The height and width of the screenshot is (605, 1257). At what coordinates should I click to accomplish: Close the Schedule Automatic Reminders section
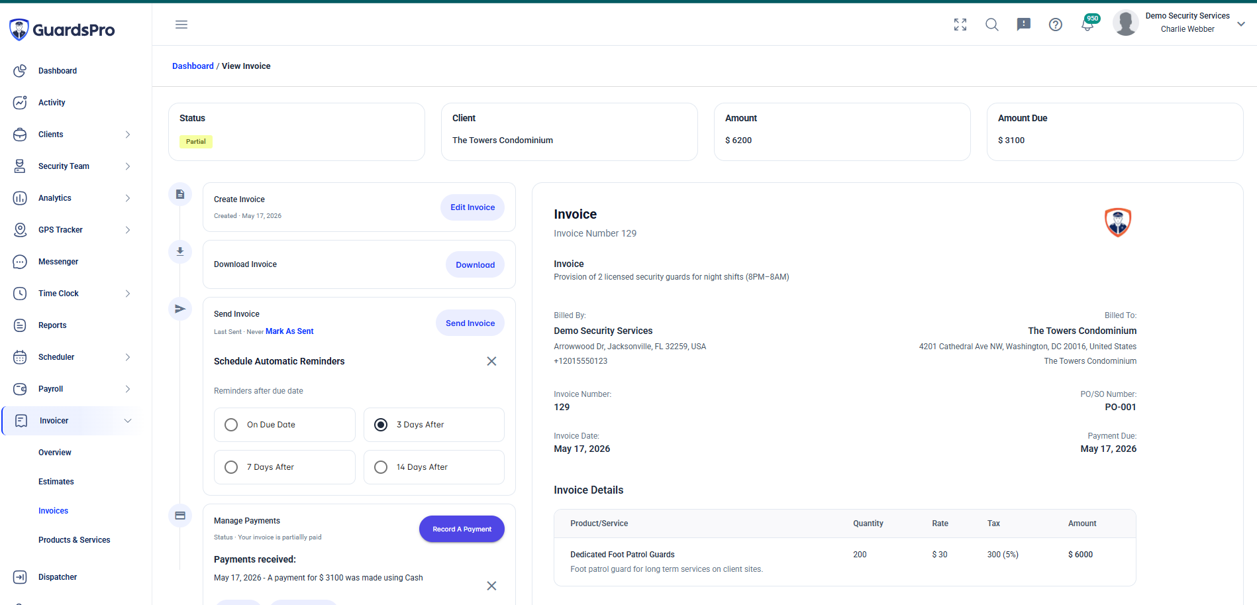click(491, 361)
